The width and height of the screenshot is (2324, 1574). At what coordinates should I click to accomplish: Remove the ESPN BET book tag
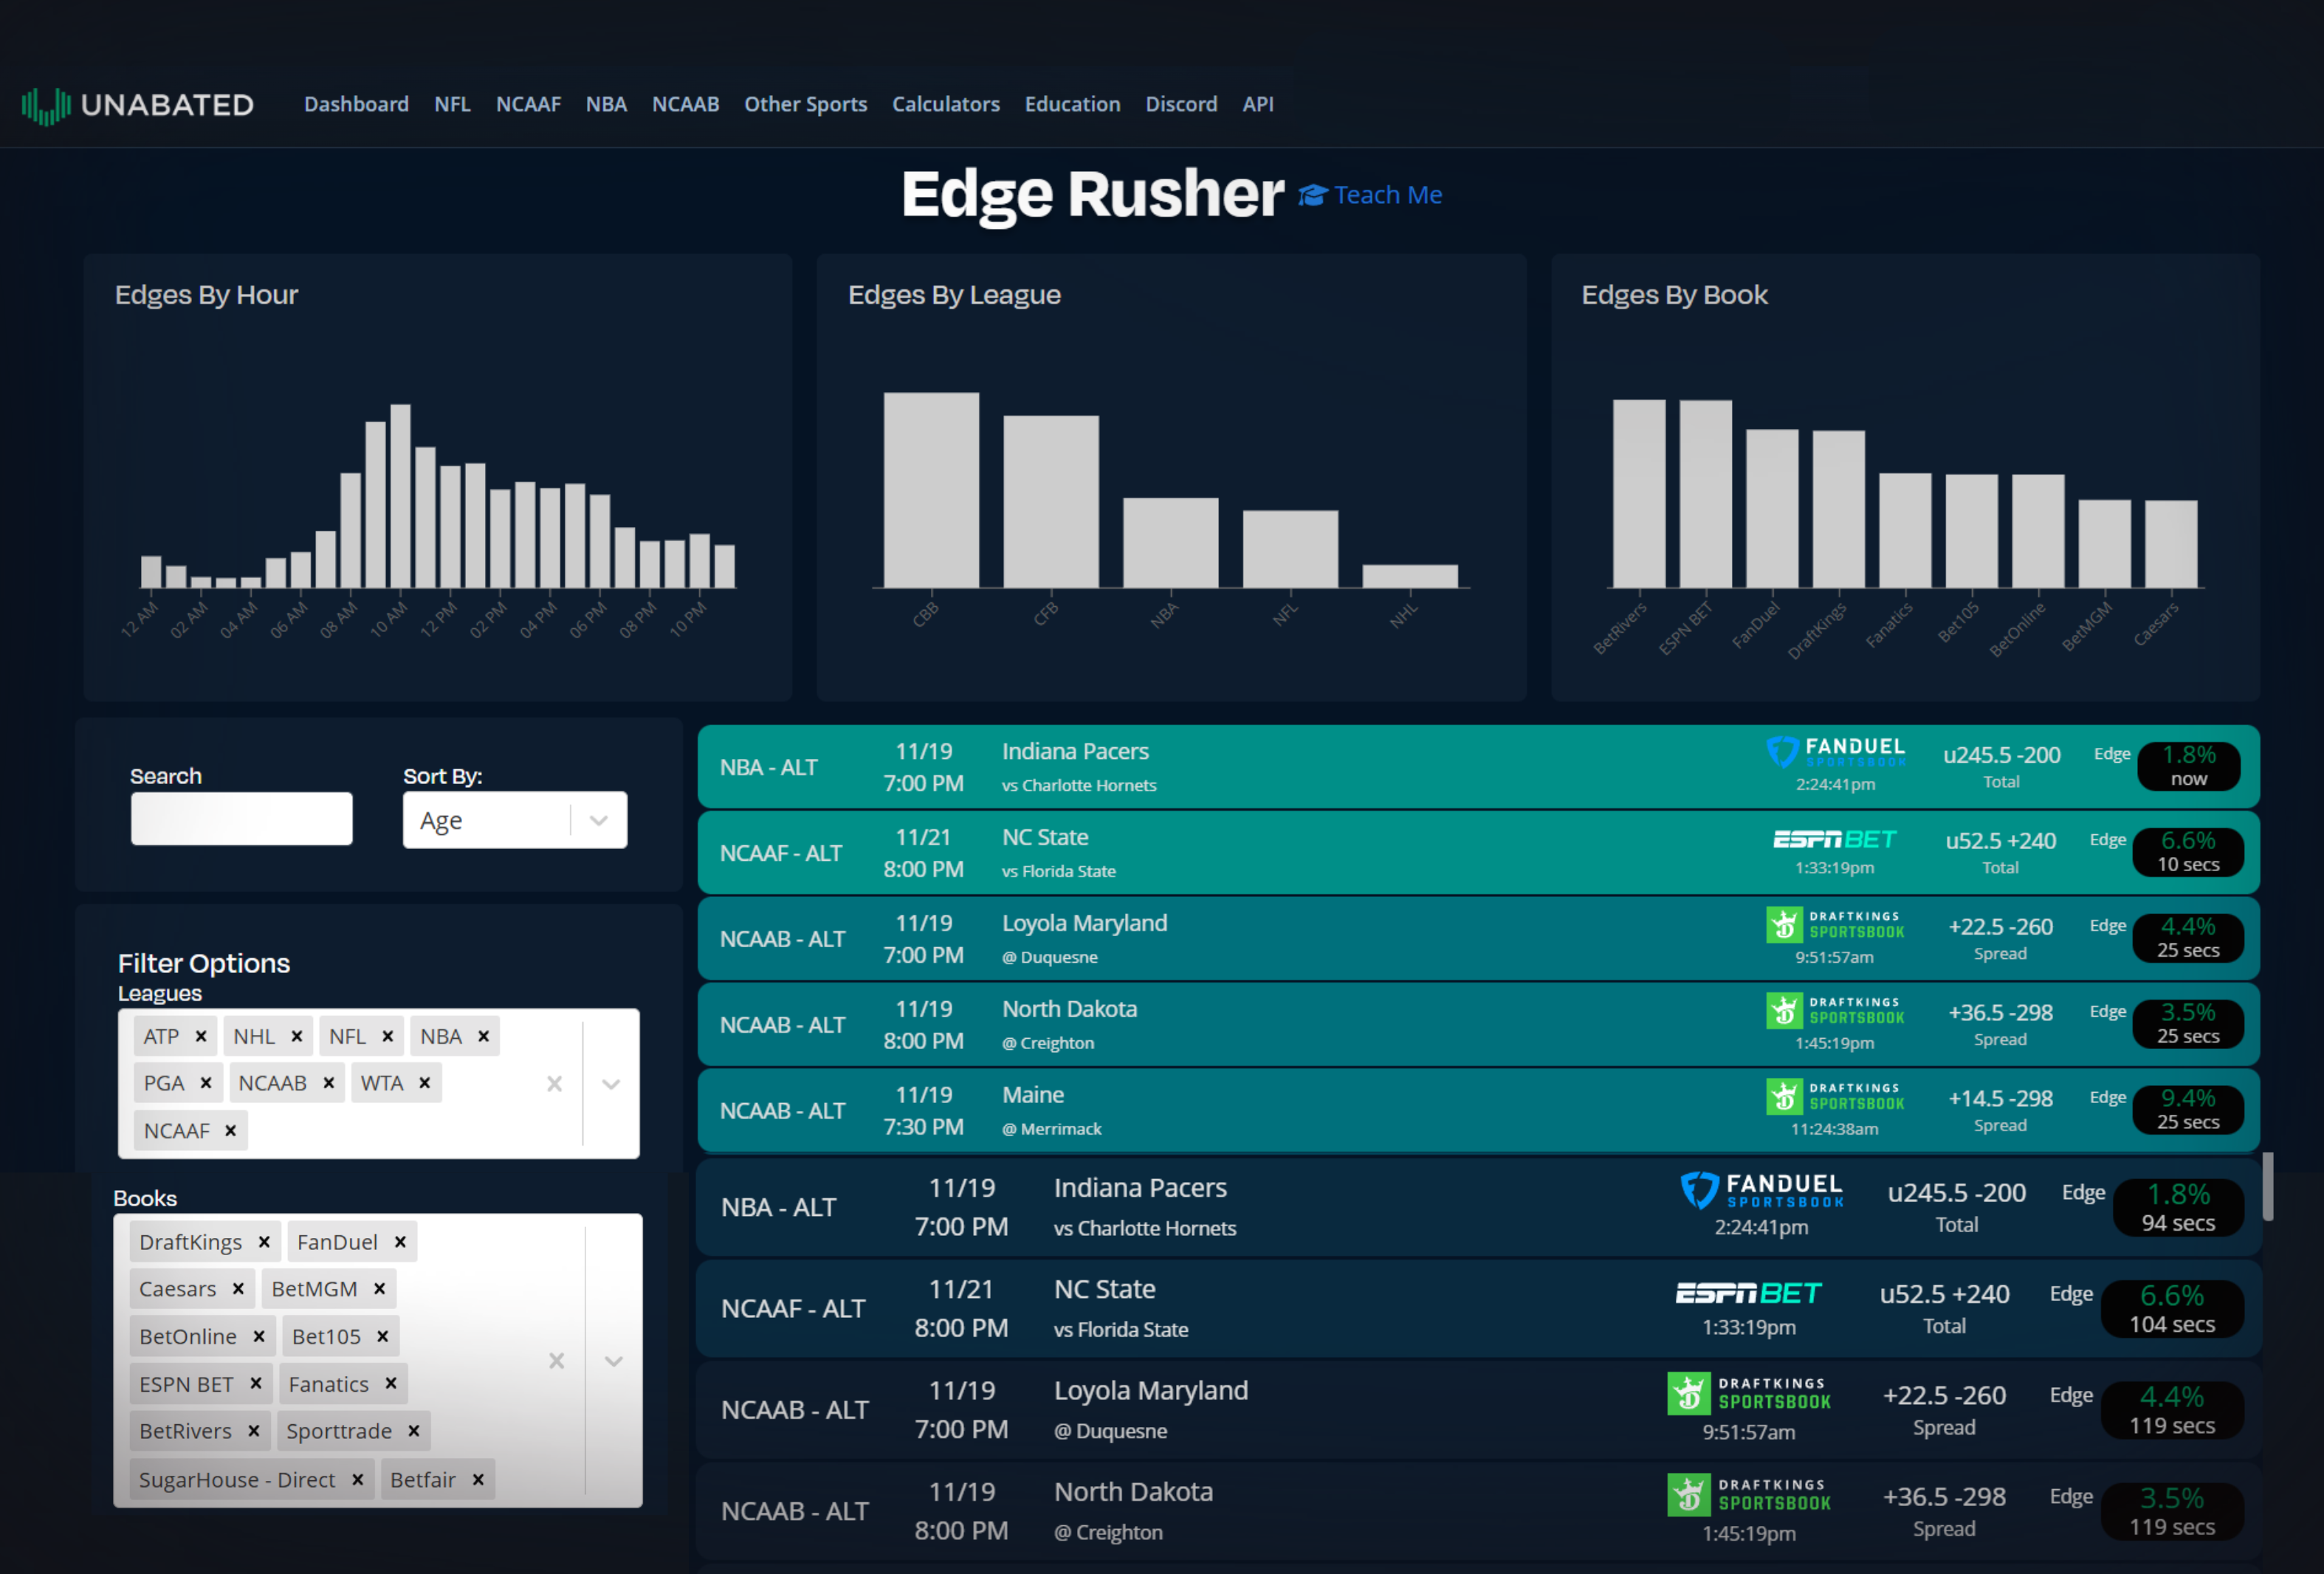click(256, 1383)
